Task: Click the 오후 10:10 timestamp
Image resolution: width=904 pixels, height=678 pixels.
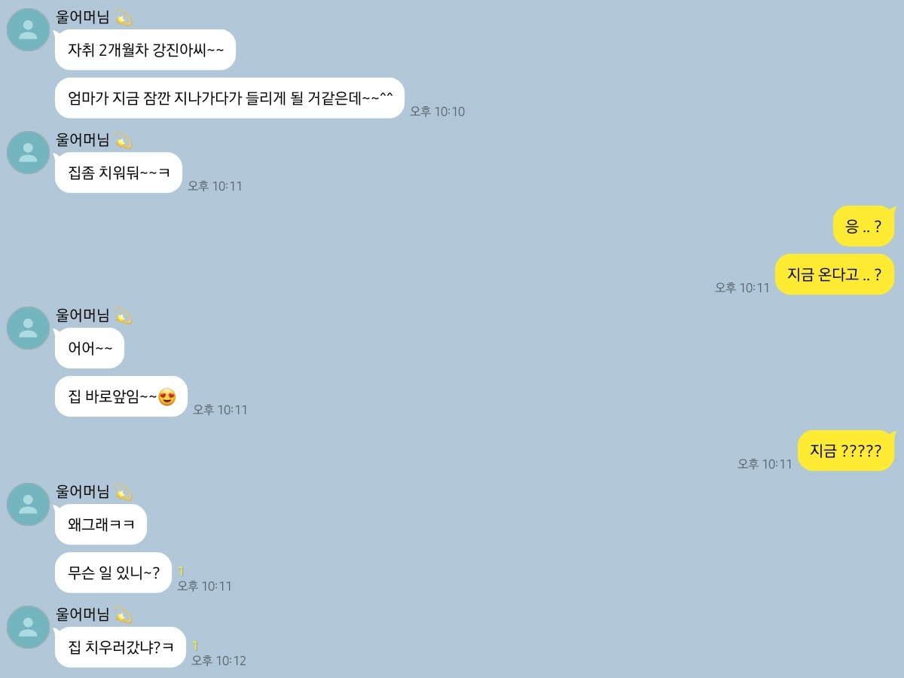Action: tap(438, 111)
